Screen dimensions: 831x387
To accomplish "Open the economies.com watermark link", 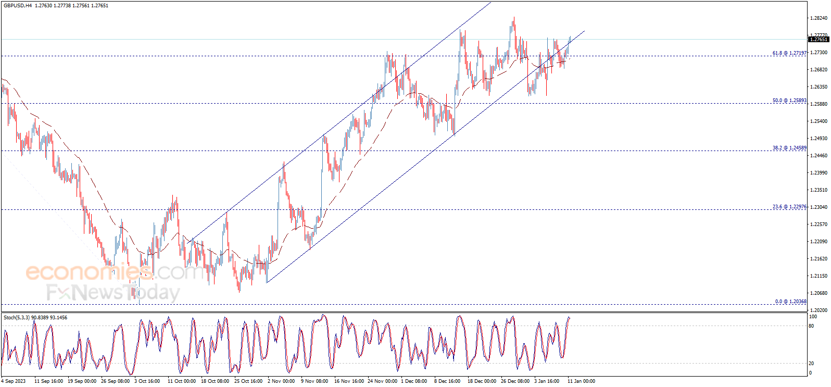I will point(115,271).
